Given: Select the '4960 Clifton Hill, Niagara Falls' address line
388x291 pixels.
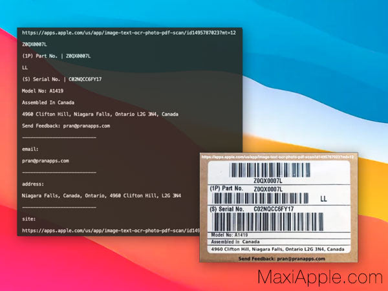Looking at the screenshot, I should (x=100, y=114).
